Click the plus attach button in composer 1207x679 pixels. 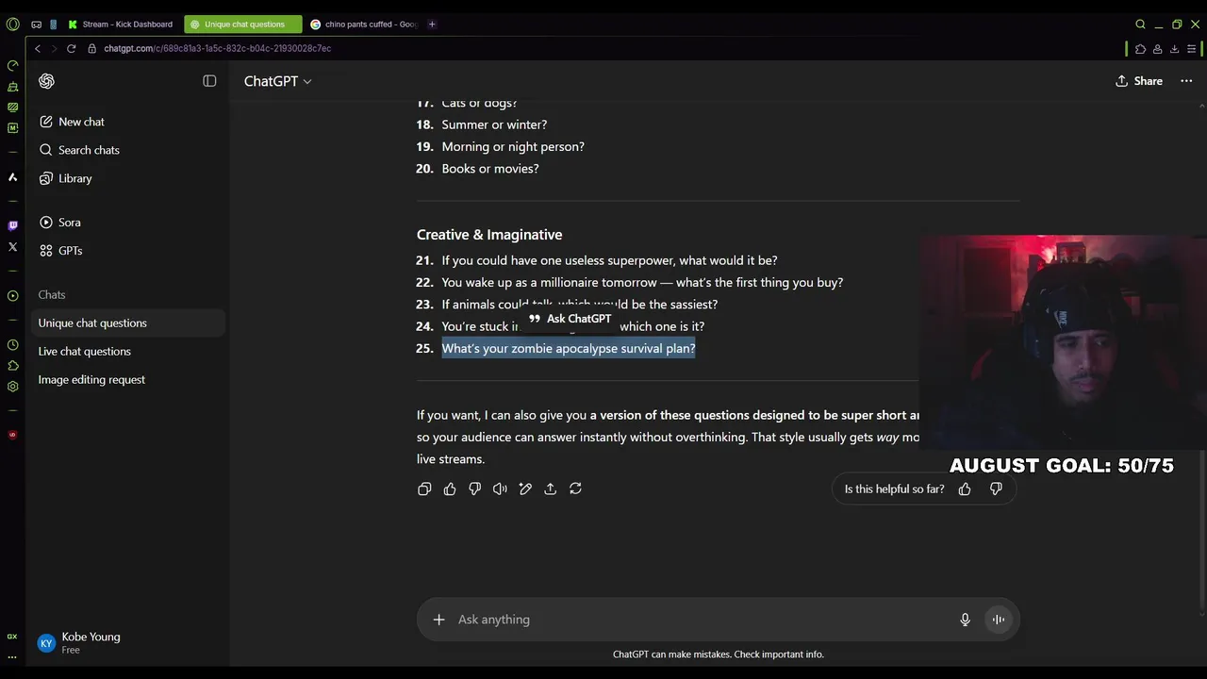438,620
